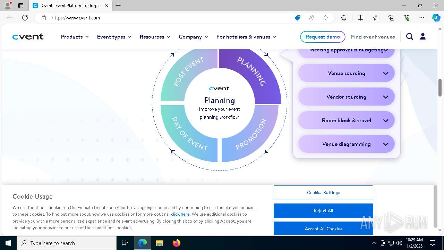Activate Read aloud icon in address bar

[311, 18]
